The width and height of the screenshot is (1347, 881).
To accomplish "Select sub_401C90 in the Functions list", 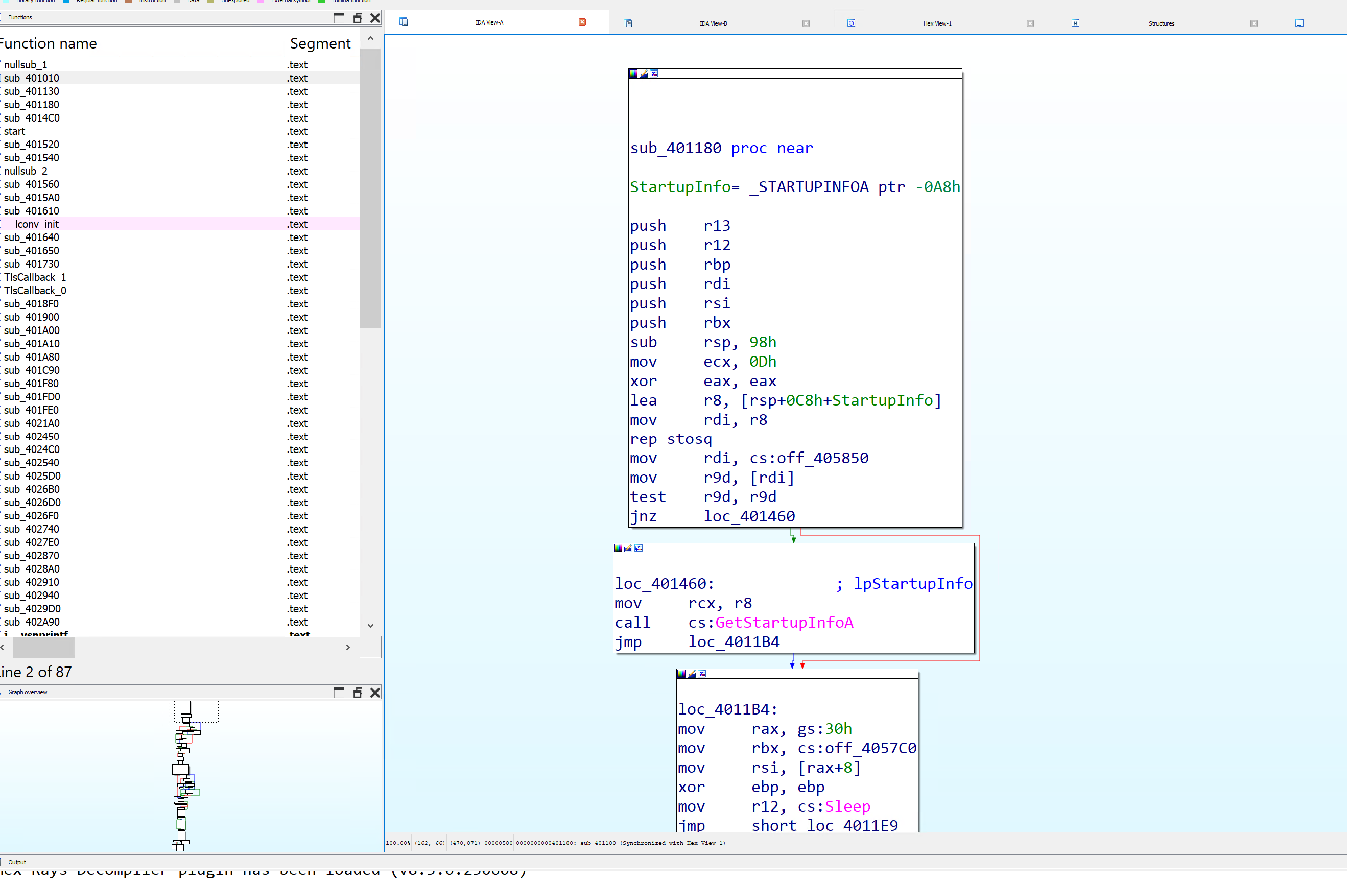I will (x=179, y=370).
